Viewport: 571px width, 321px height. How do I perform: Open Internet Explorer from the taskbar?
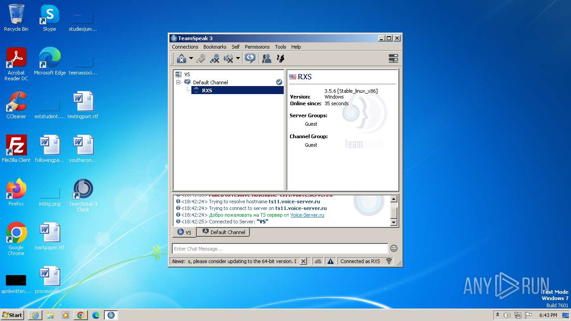(35, 315)
